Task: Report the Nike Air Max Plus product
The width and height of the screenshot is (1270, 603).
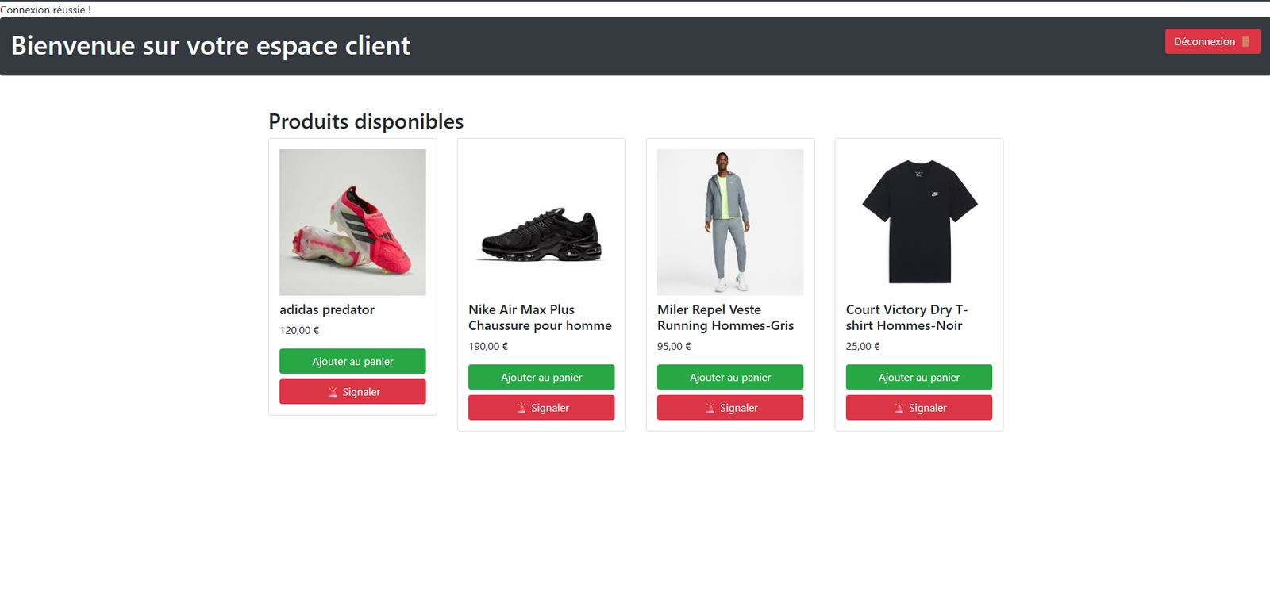Action: (541, 408)
